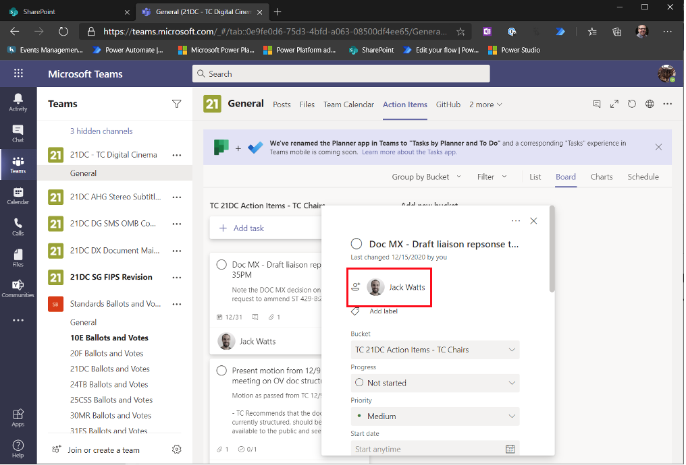Open 'Learn more about the Tasks app' link

(x=409, y=152)
